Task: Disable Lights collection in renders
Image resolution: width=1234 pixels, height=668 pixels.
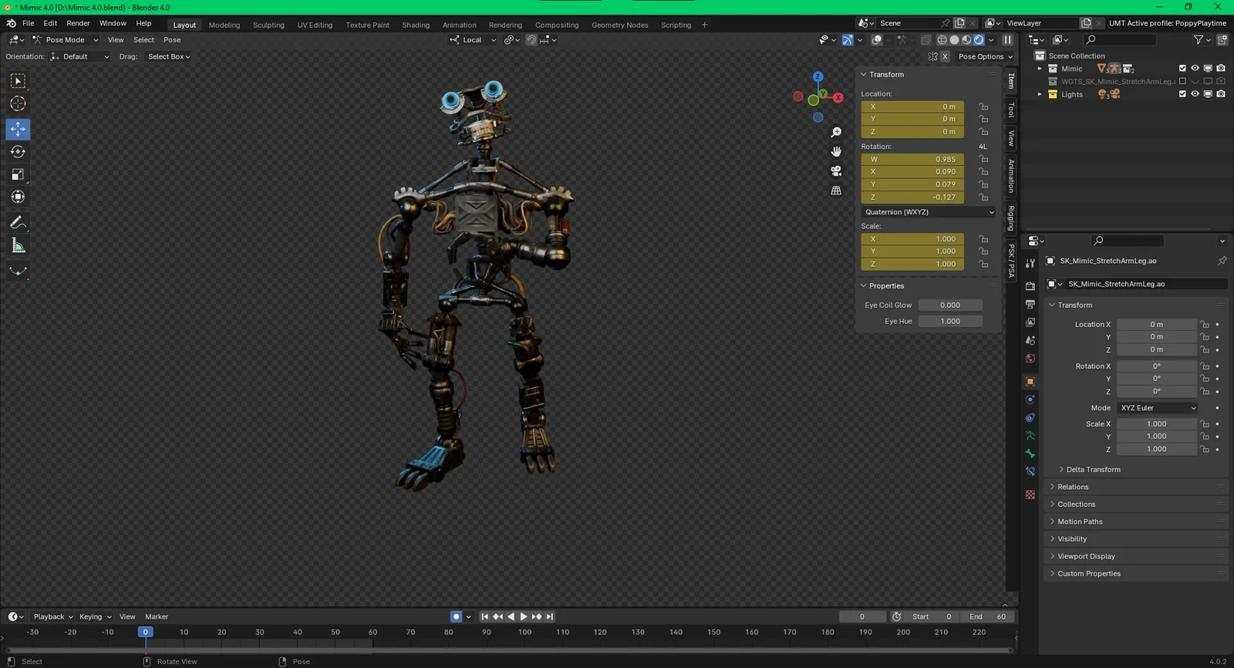Action: [1221, 94]
